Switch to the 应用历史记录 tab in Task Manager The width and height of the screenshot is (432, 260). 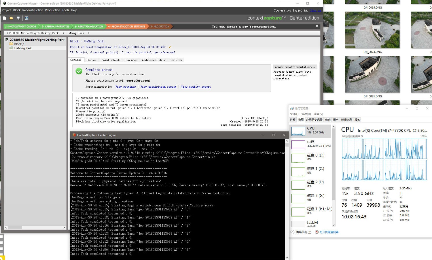coord(314,120)
